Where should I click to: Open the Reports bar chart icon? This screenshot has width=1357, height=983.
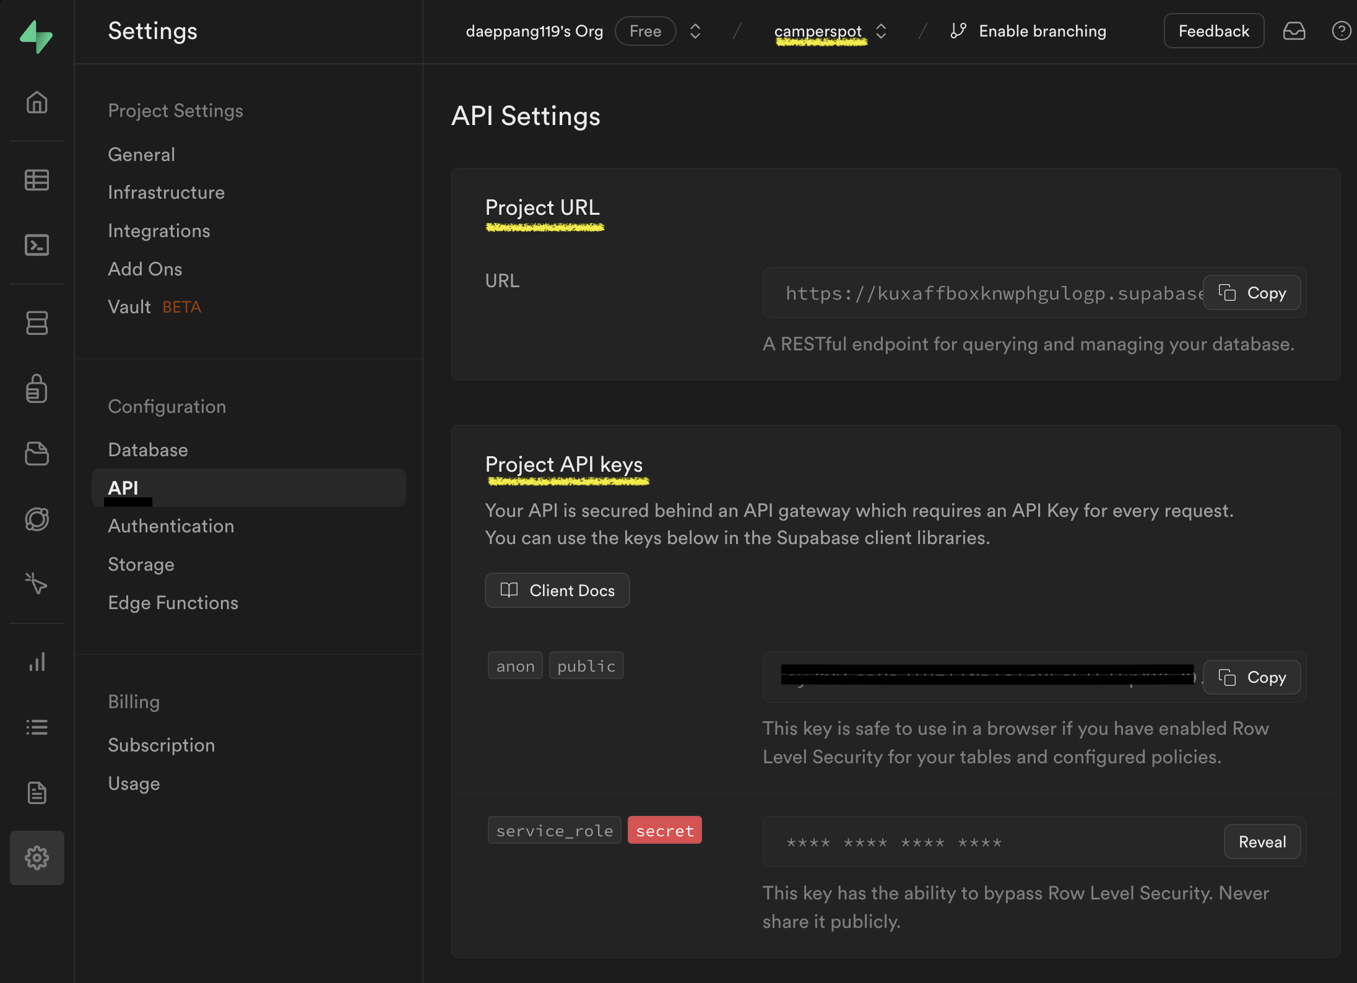[x=37, y=662]
